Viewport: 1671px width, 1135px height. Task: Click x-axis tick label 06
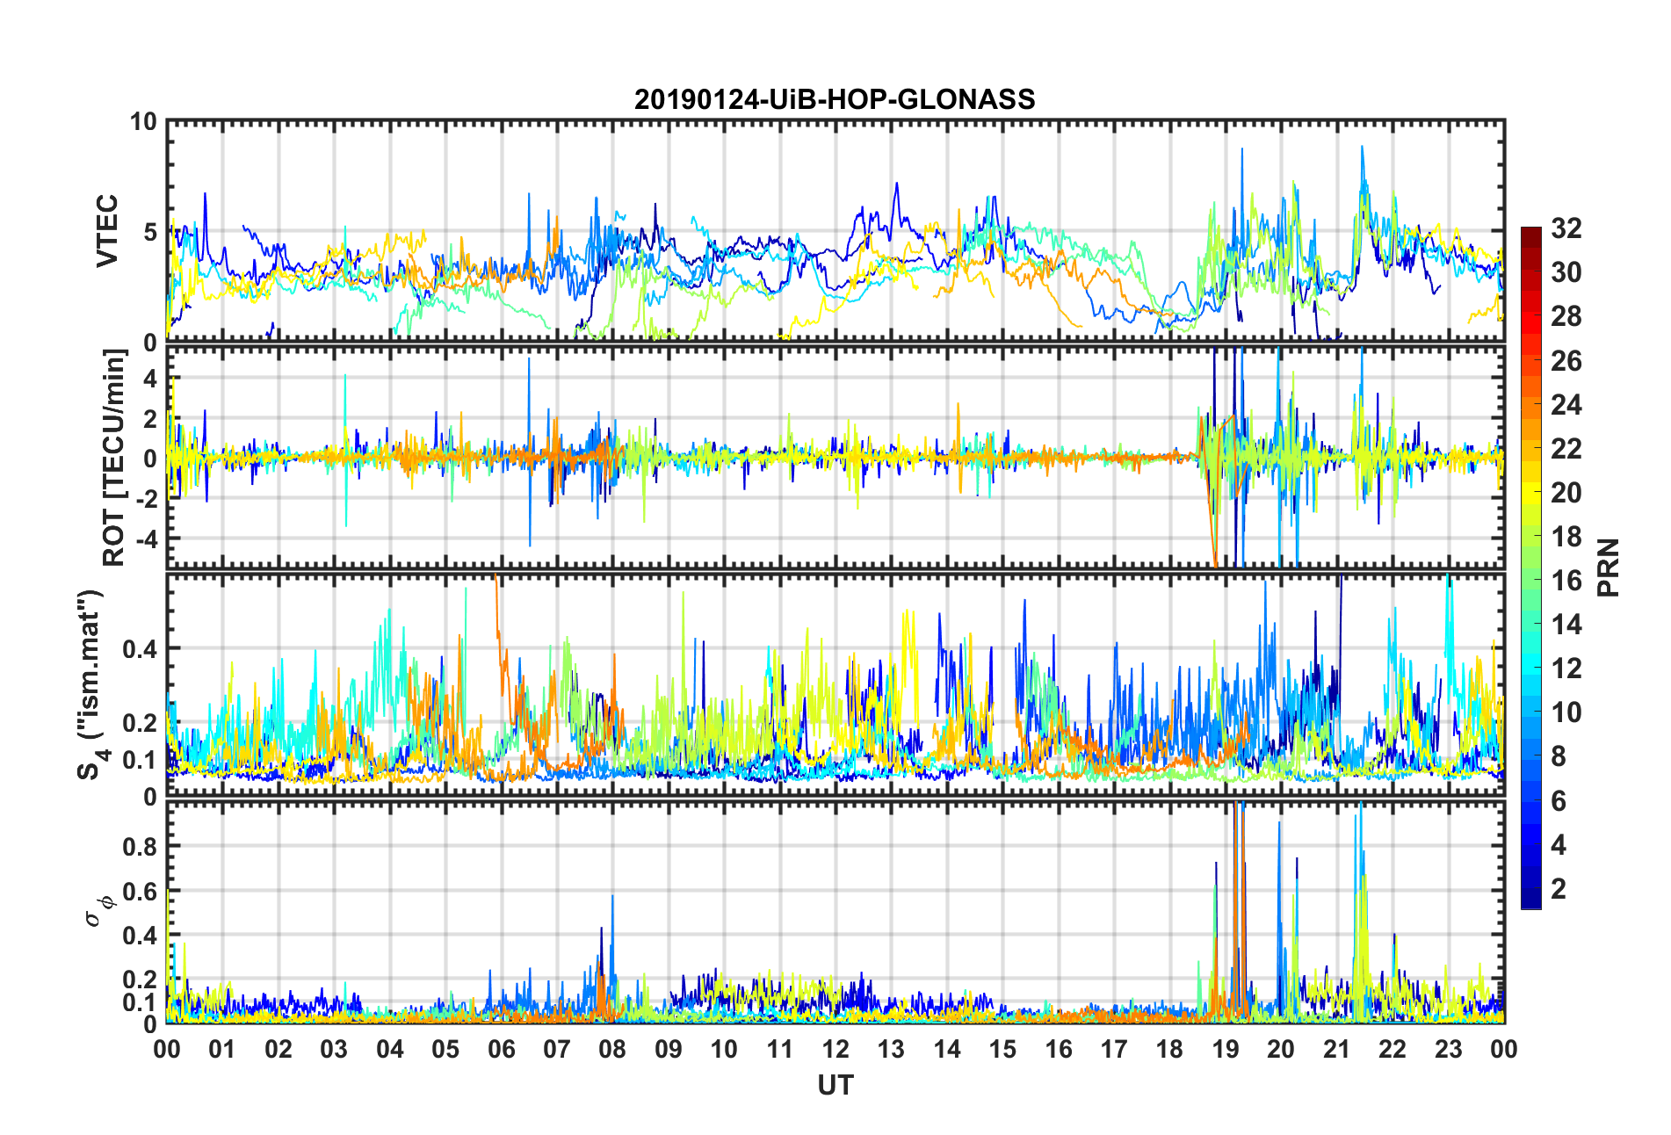pyautogui.click(x=501, y=1049)
